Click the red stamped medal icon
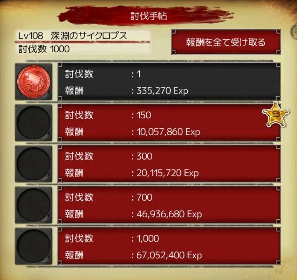The height and width of the screenshot is (280, 297). click(x=33, y=81)
